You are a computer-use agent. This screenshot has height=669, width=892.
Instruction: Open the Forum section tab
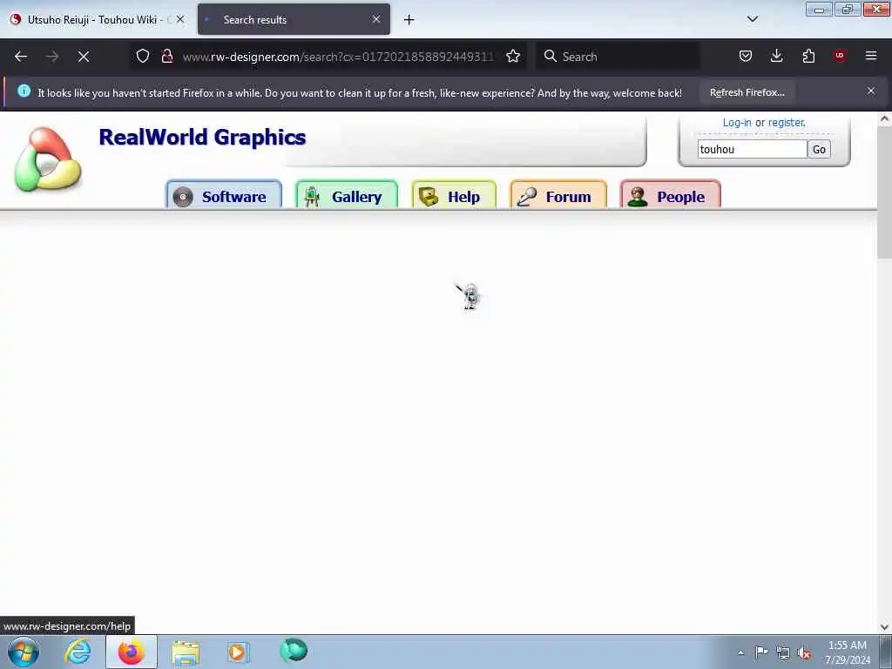tap(558, 195)
